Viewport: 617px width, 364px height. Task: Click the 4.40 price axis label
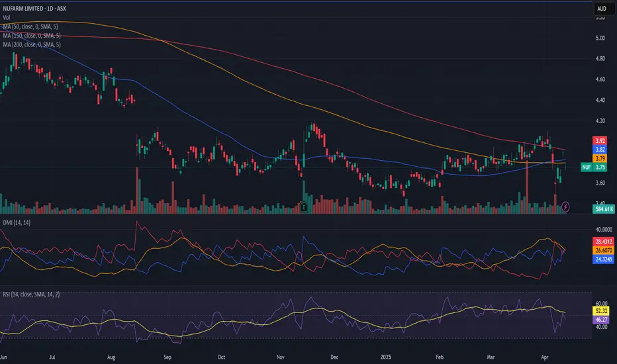pyautogui.click(x=600, y=100)
